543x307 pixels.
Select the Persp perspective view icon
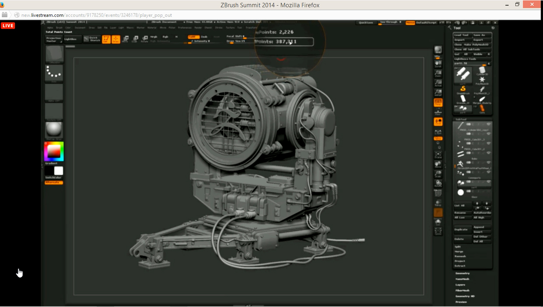(x=438, y=102)
